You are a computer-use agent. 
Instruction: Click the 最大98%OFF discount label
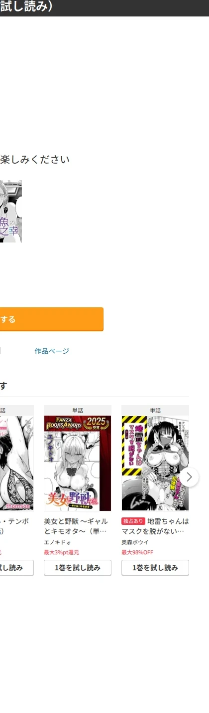pos(137,552)
